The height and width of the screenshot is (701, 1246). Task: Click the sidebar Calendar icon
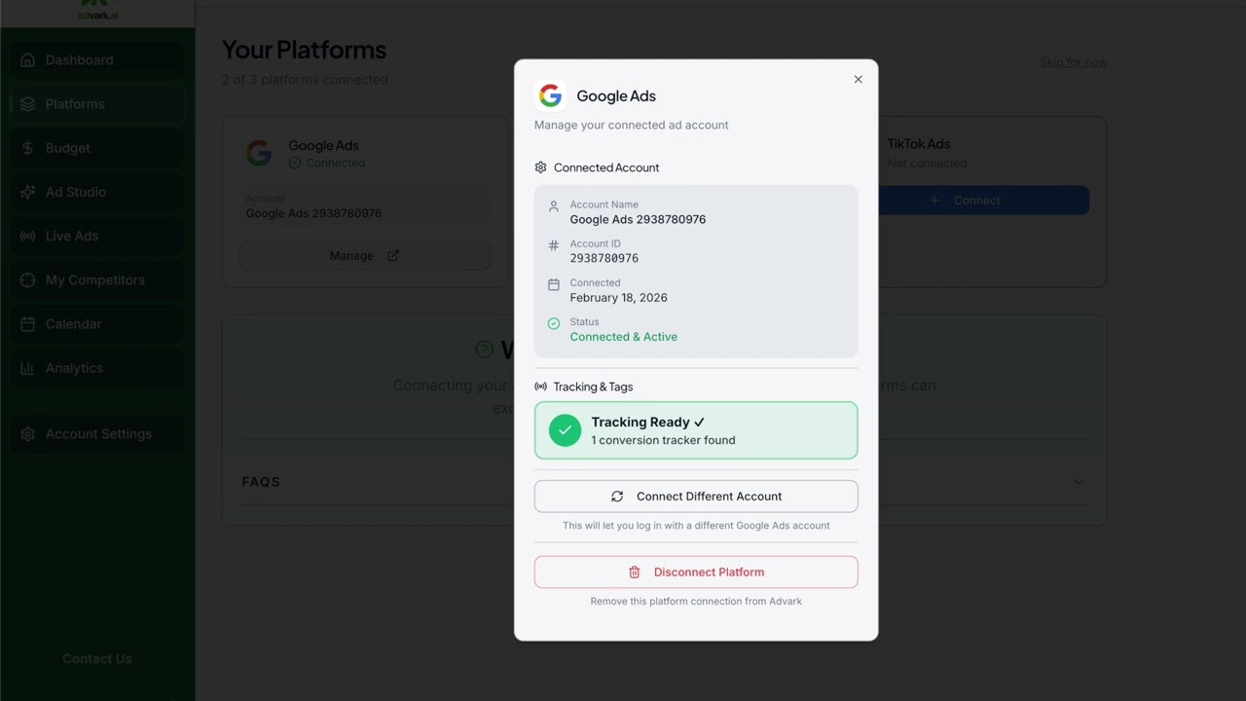[27, 324]
